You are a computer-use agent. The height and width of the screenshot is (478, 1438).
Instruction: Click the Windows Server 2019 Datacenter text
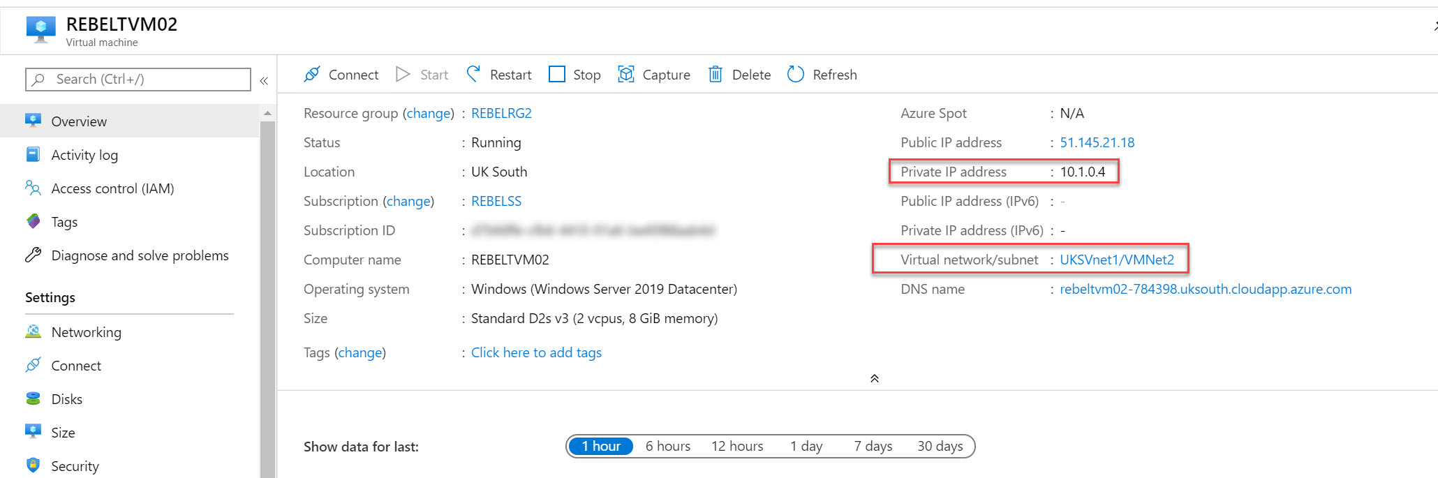coord(604,289)
